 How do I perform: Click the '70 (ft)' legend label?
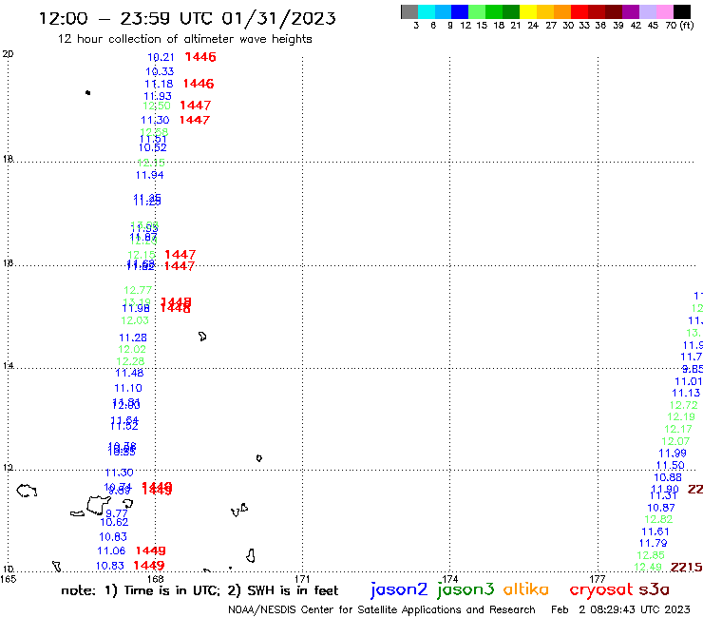pos(679,25)
